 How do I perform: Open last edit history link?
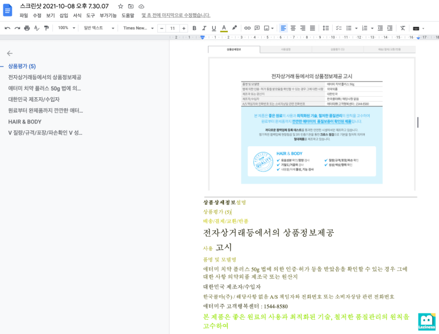pyautogui.click(x=176, y=15)
